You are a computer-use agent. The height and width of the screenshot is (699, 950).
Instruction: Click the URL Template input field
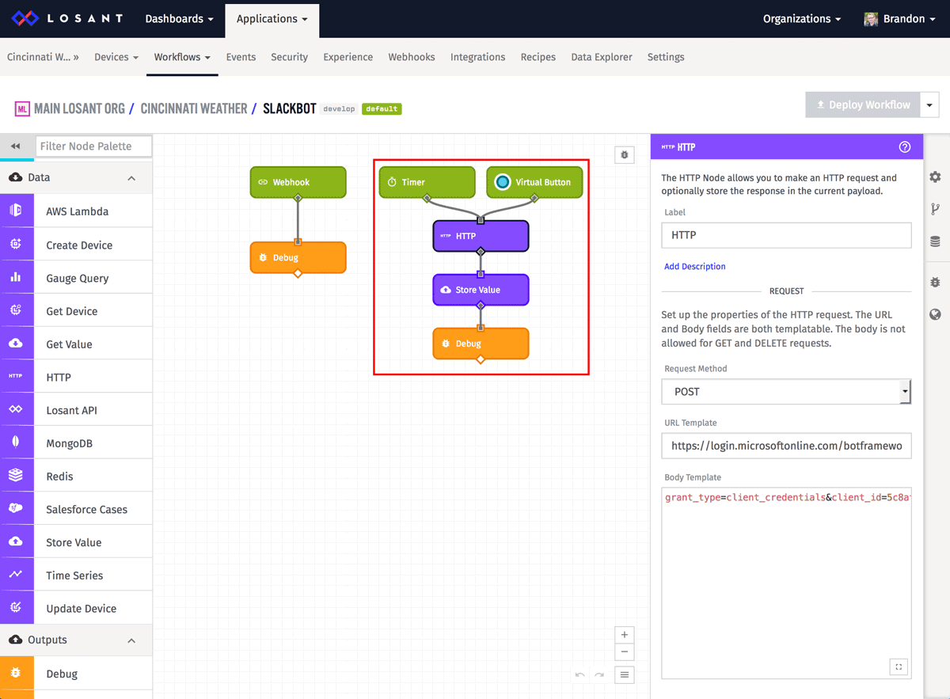point(786,446)
